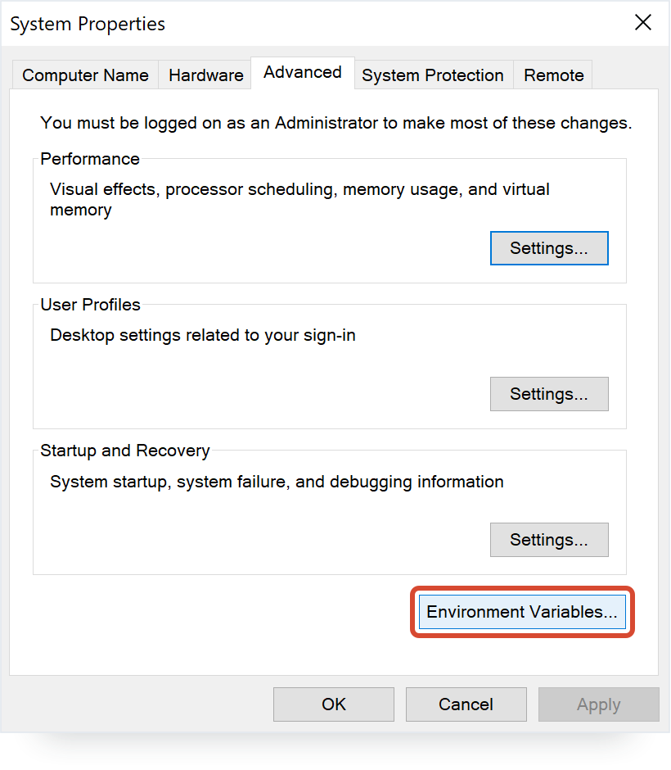Image resolution: width=671 pixels, height=770 pixels.
Task: Open the Hardware tab
Action: pos(205,75)
